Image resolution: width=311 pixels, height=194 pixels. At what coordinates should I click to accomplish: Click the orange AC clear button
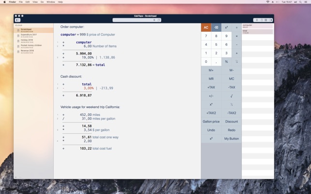click(206, 28)
